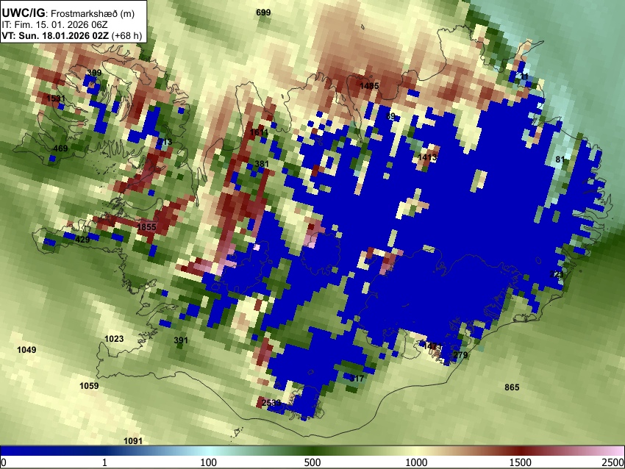Image resolution: width=625 pixels, height=469 pixels.
Task: Click the map value label 429
Action: 82,240
